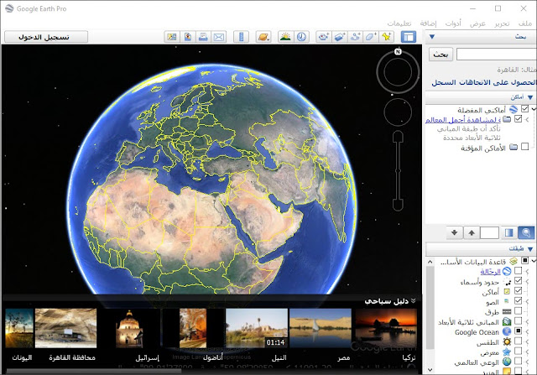Click the earth icon of الوعي العالمي layer

point(507,362)
